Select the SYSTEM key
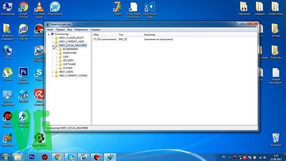Image resolution: width=286 pixels, height=161 pixels. coord(67,68)
